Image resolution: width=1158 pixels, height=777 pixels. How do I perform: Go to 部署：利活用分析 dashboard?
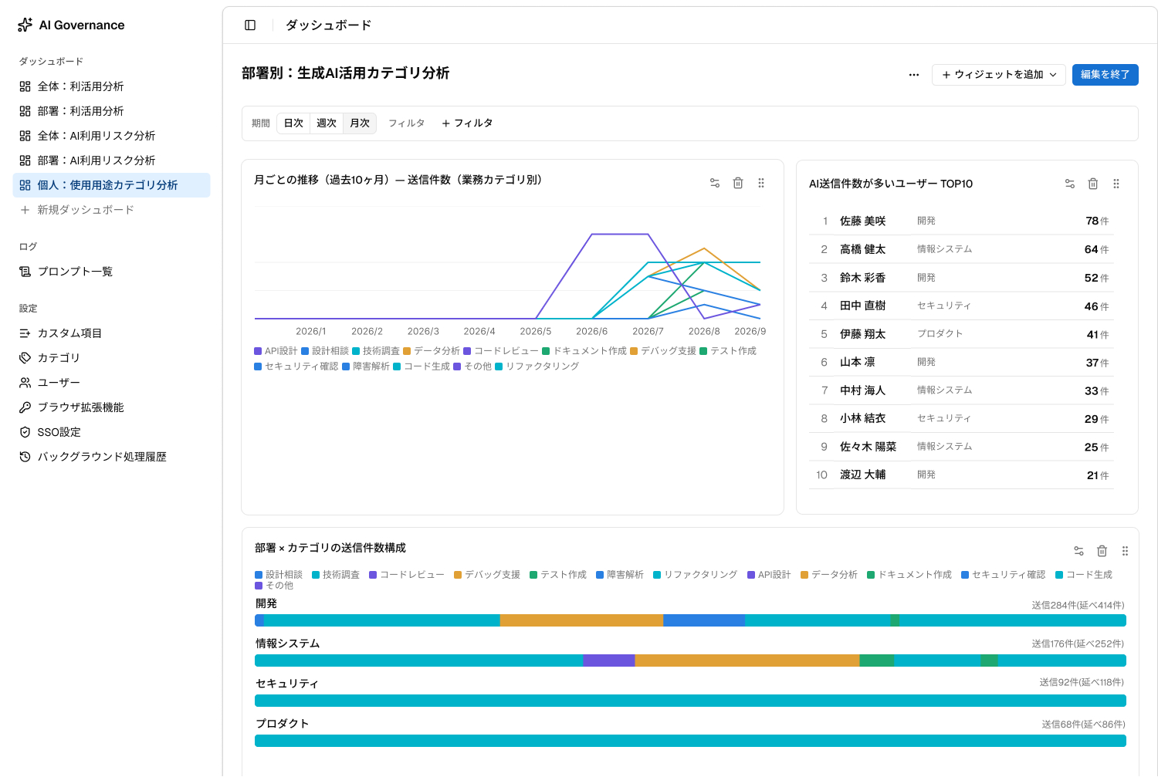point(111,111)
